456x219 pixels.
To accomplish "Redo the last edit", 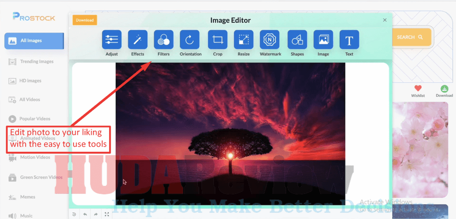I will (x=95, y=214).
